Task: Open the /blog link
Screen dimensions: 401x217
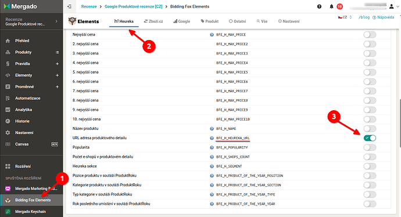Action: tap(364, 17)
